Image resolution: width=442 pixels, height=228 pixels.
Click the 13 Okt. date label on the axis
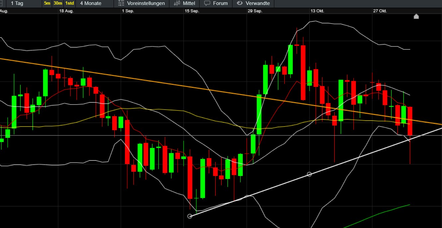[317, 11]
